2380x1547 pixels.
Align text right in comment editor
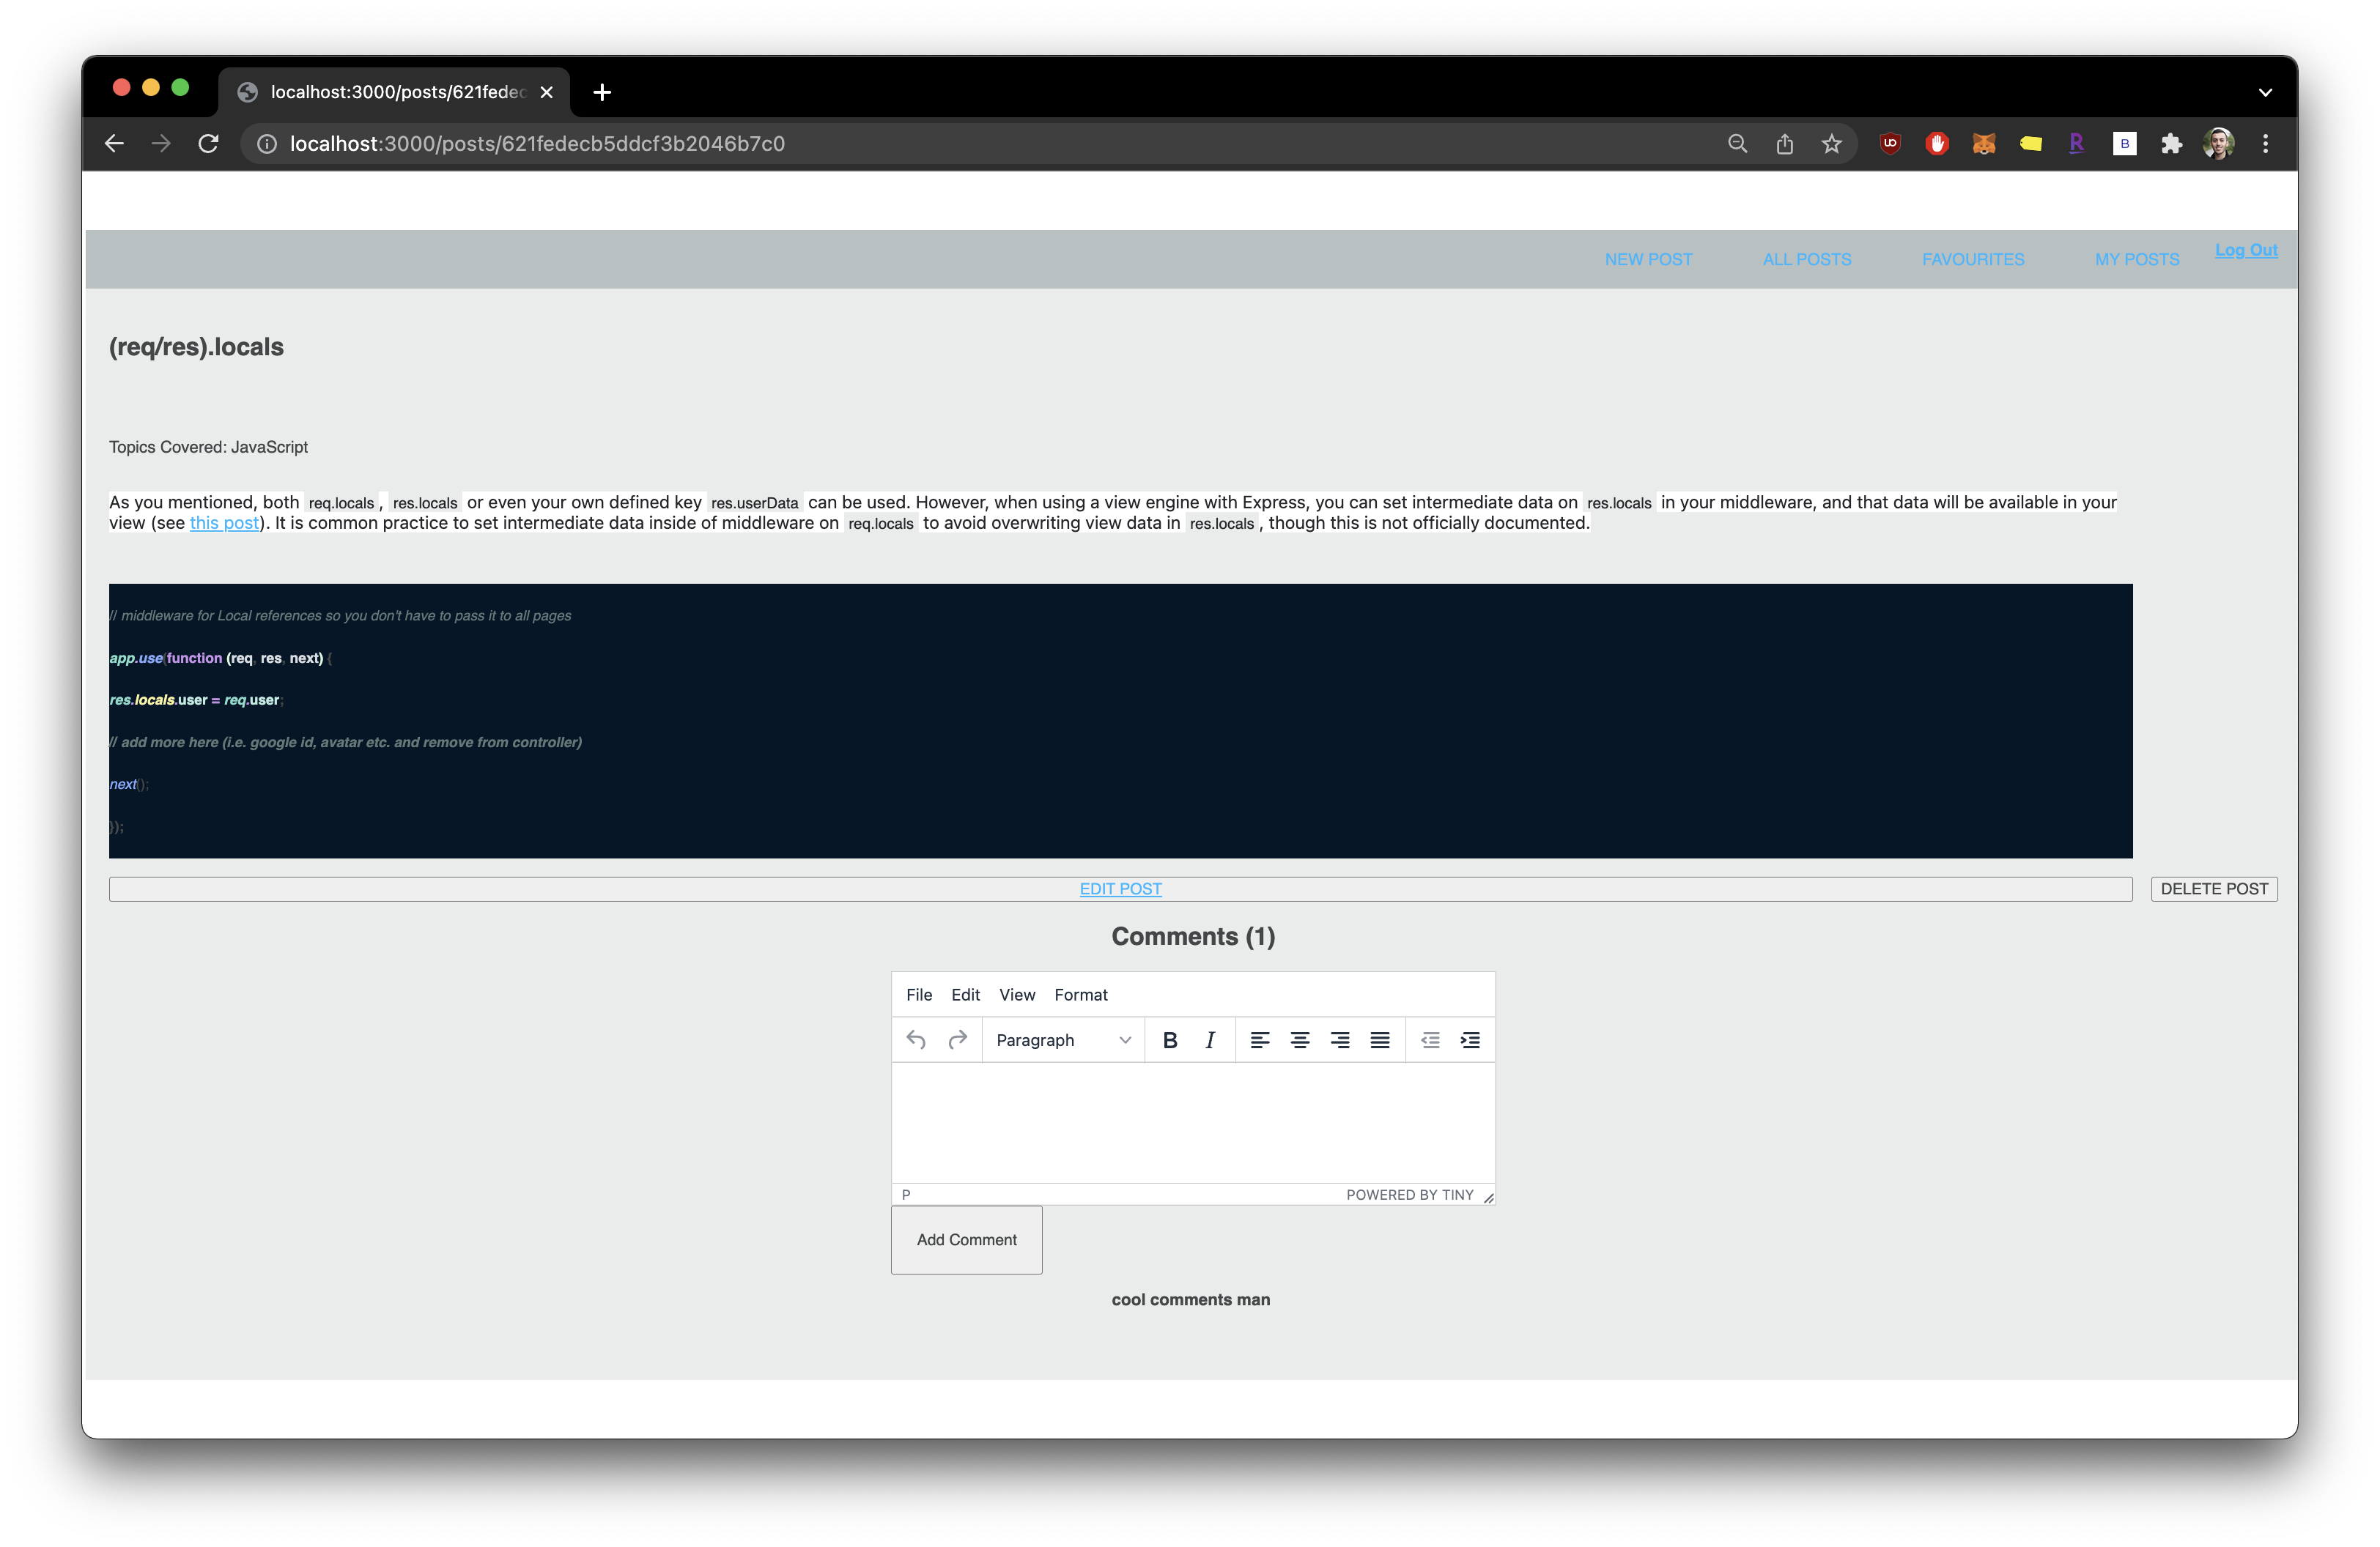pyautogui.click(x=1339, y=1040)
